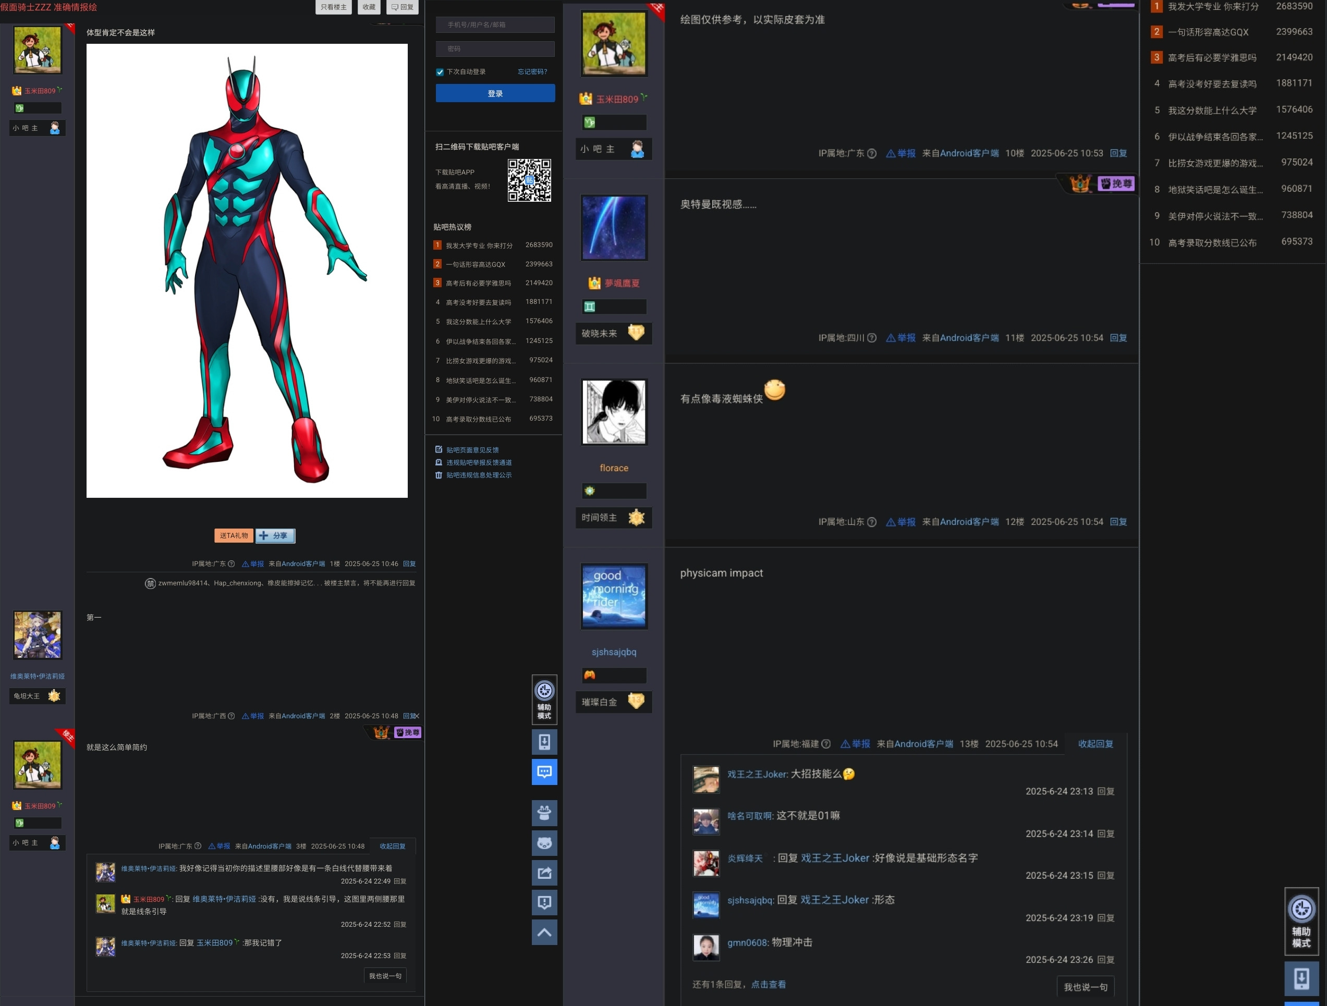Click the 忘记密码? link
Image resolution: width=1327 pixels, height=1006 pixels.
[533, 72]
